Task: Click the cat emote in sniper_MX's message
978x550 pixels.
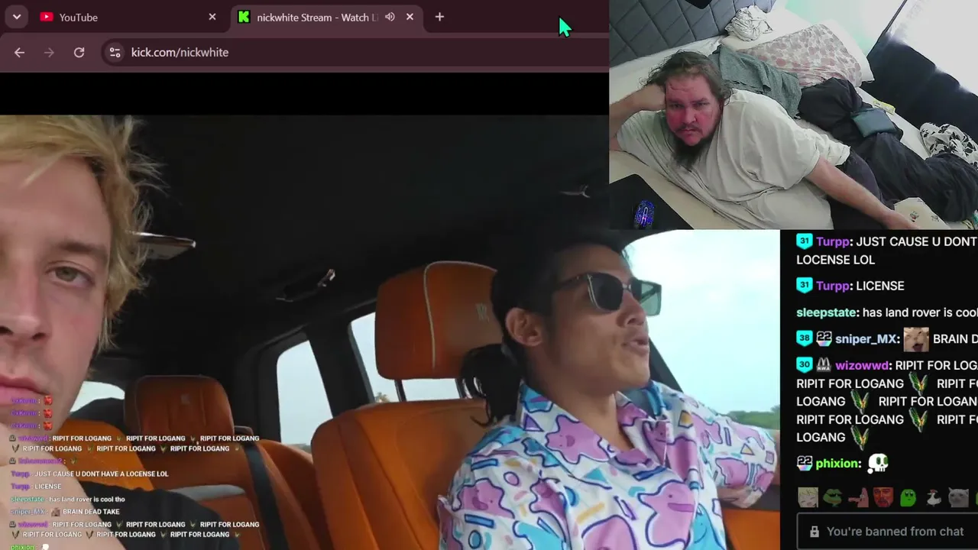Action: point(916,338)
